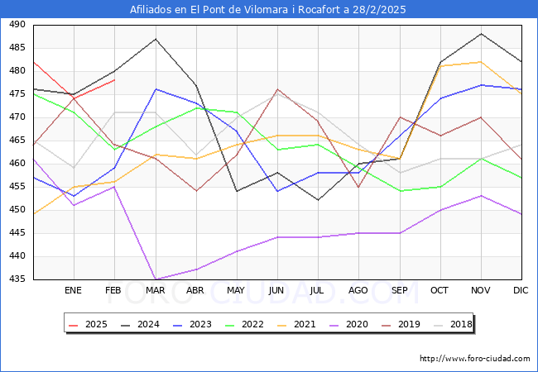The height and width of the screenshot is (372, 538).
Task: Click the OCT month axis label
Action: (x=440, y=290)
